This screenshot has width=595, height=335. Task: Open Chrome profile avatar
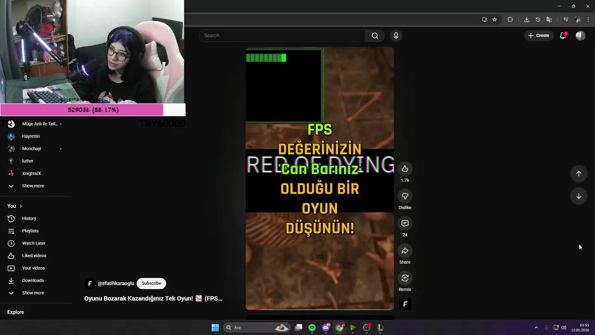[577, 20]
